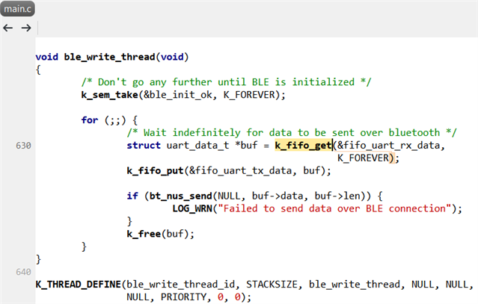Click ble_write_thread in the function definition
478x304 pixels.
110,57
